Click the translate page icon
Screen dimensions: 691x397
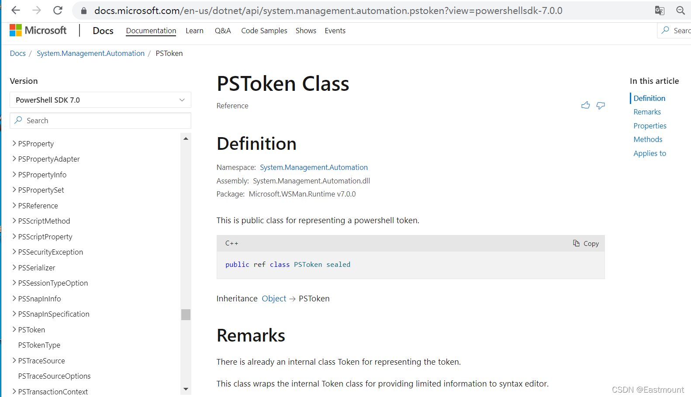click(x=660, y=10)
